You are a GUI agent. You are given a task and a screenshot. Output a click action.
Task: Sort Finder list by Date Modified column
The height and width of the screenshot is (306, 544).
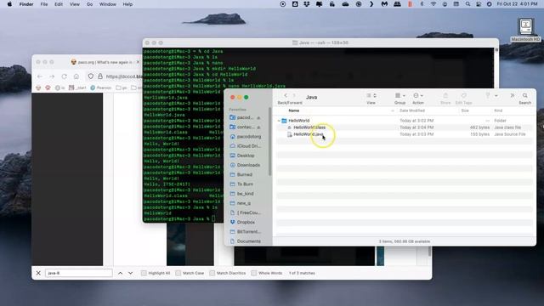pyautogui.click(x=412, y=110)
